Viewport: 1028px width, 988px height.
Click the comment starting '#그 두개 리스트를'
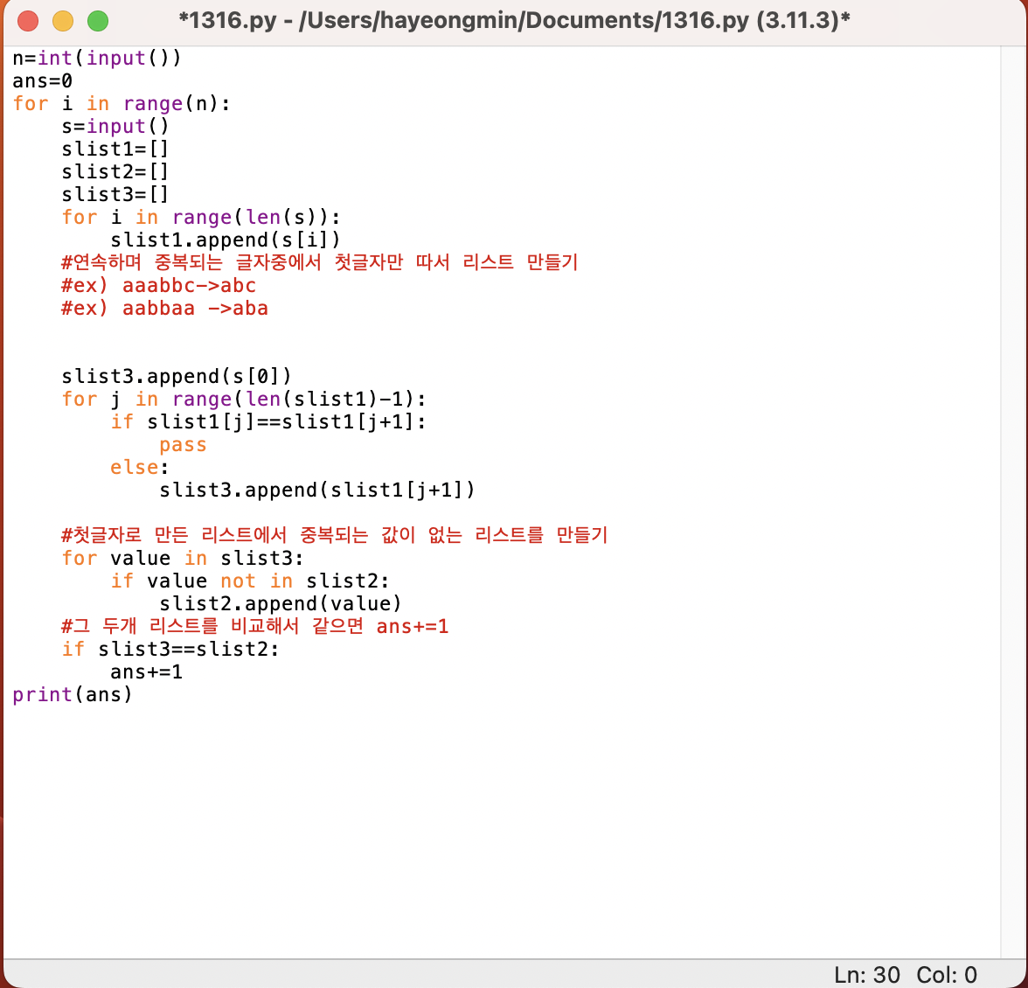(255, 626)
